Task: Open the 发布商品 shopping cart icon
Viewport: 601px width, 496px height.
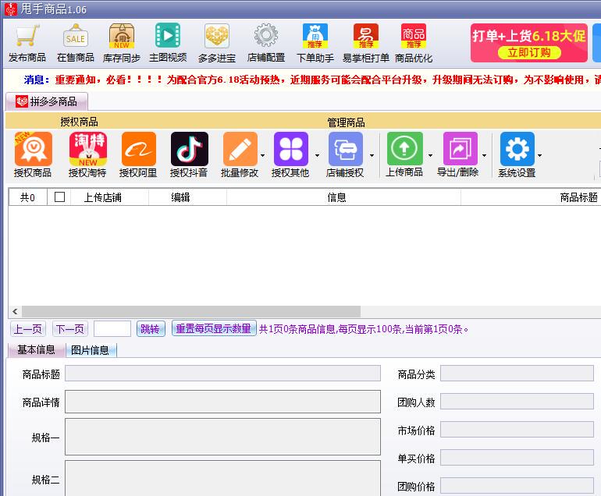Action: pyautogui.click(x=27, y=37)
